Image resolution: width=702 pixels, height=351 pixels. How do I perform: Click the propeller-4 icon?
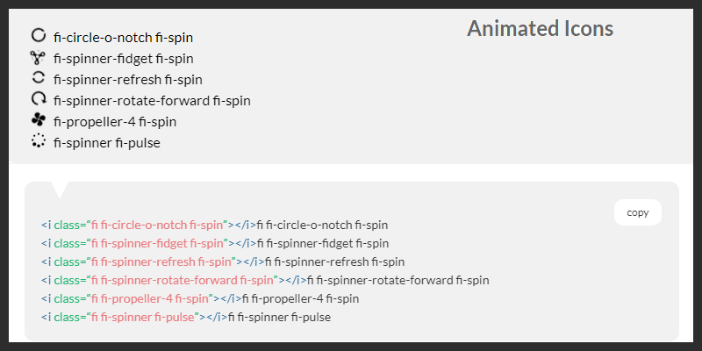pos(38,120)
